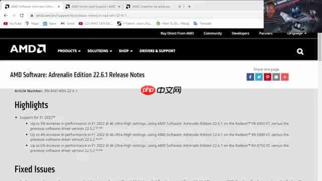Share the page on Pinterest
Viewport: 322px width, 181px height.
(267, 77)
